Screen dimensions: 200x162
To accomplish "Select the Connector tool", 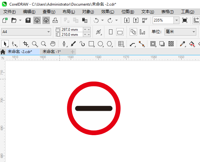I will click(141, 44).
